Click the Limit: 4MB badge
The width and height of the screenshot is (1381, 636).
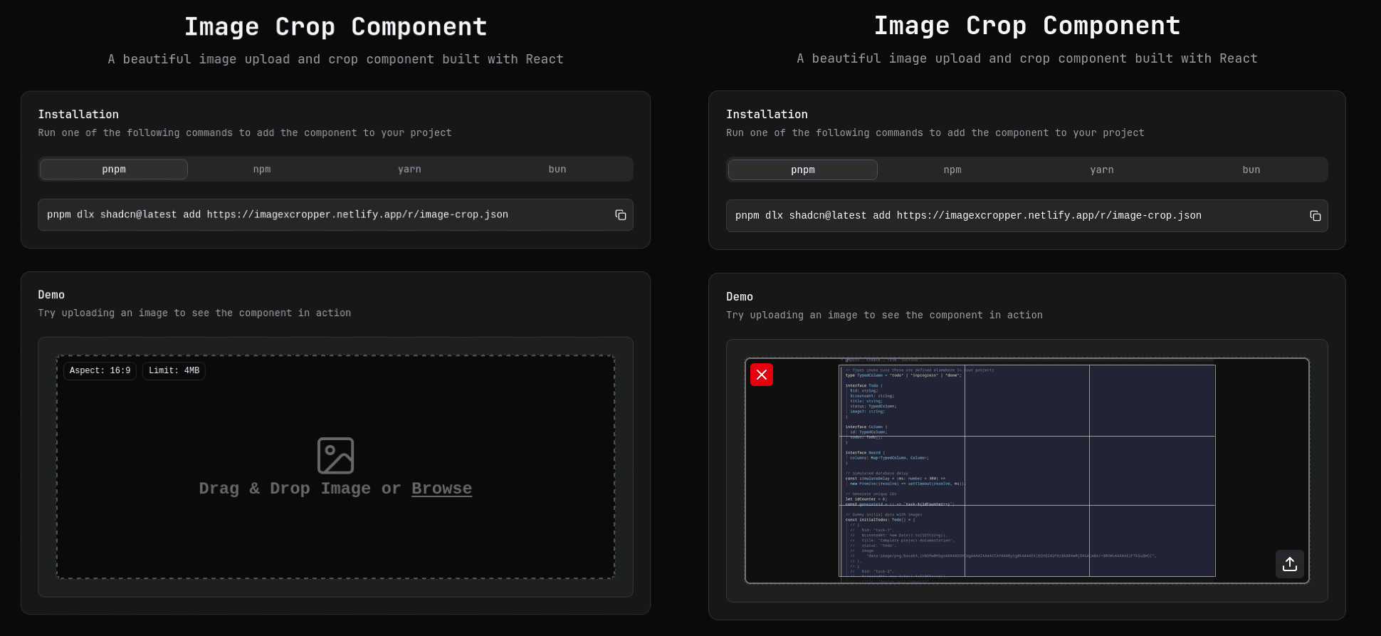pyautogui.click(x=174, y=371)
